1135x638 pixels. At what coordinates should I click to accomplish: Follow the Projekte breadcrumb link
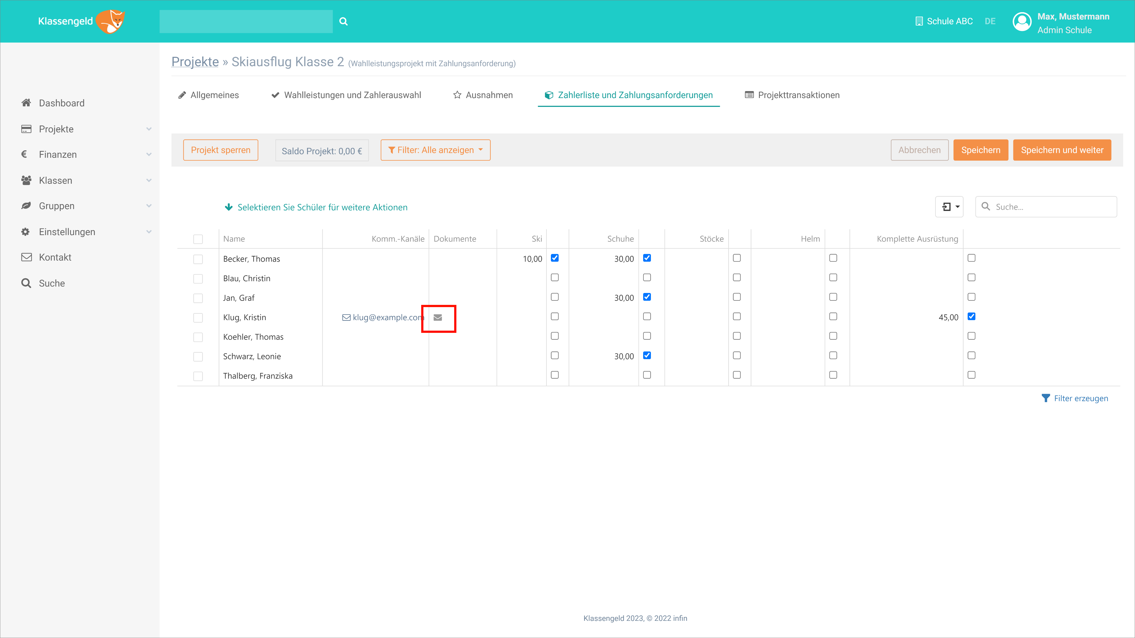click(195, 62)
